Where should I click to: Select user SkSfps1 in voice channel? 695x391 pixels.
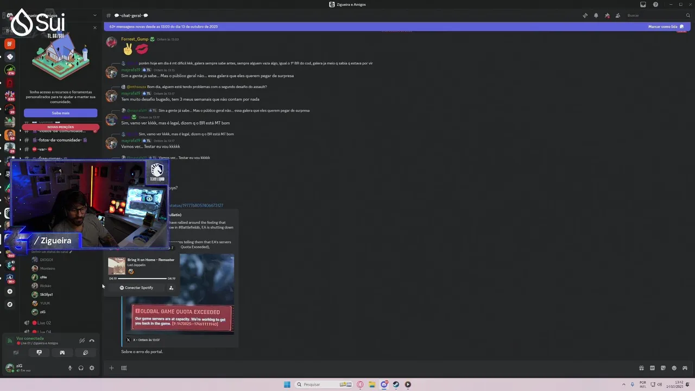tap(46, 294)
